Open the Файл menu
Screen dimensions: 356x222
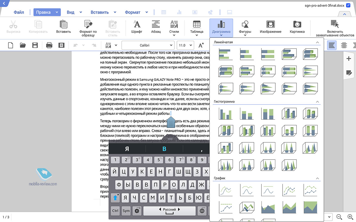click(19, 12)
